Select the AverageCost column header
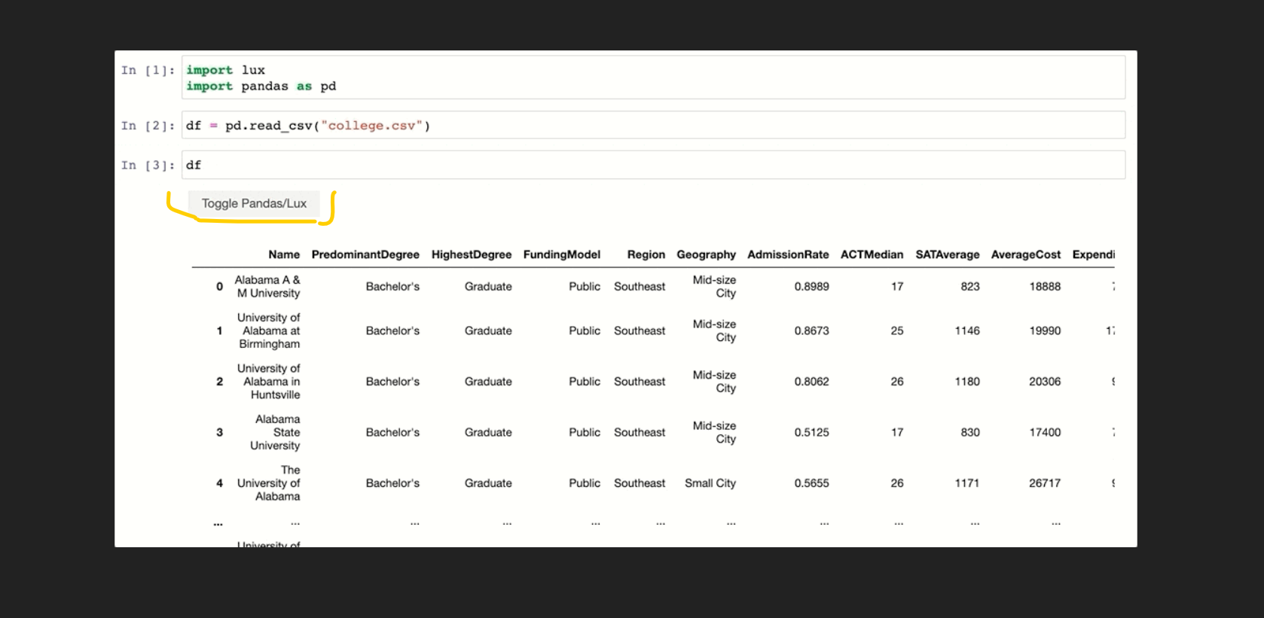Screen dimensions: 1264x618 1026,254
